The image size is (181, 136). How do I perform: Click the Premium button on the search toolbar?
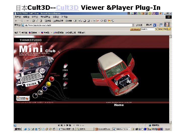point(135,29)
